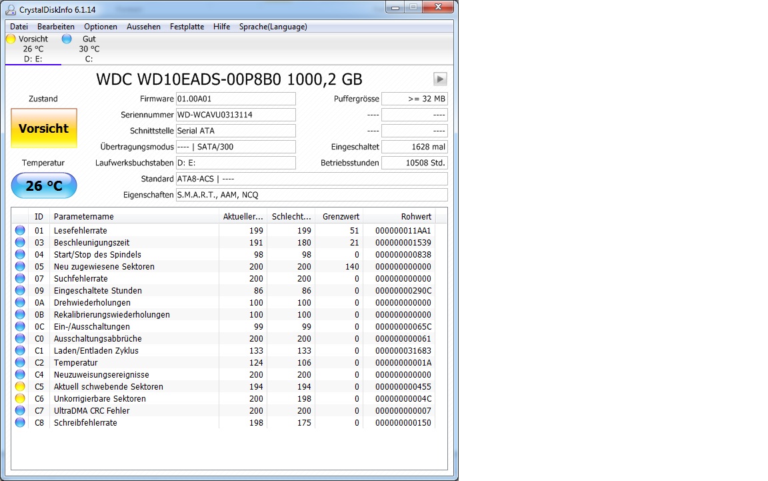Open the Aussehen menu
The width and height of the screenshot is (768, 481).
[143, 27]
